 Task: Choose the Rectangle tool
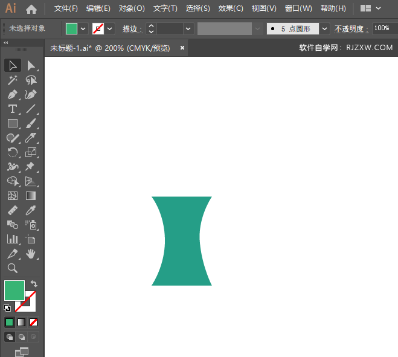click(12, 124)
